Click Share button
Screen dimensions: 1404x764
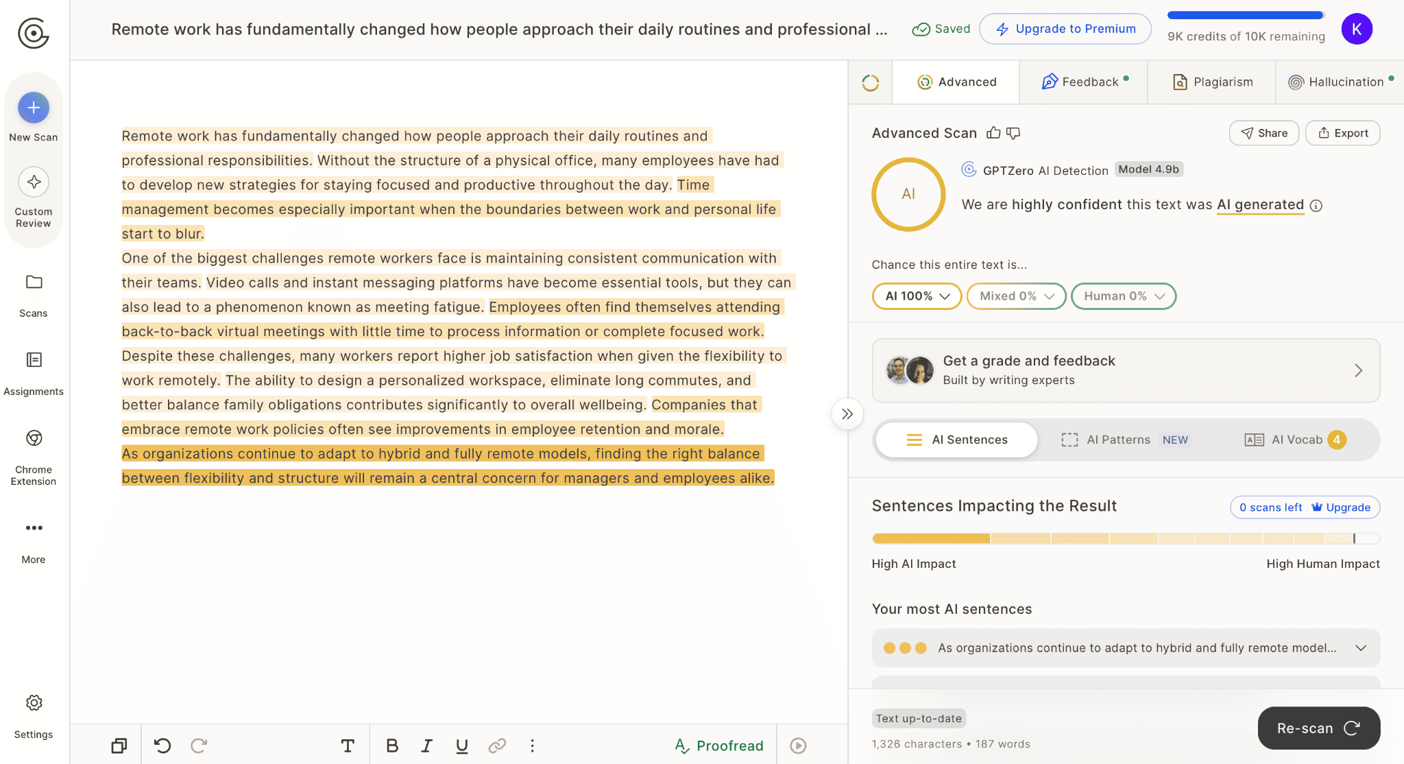[1264, 133]
